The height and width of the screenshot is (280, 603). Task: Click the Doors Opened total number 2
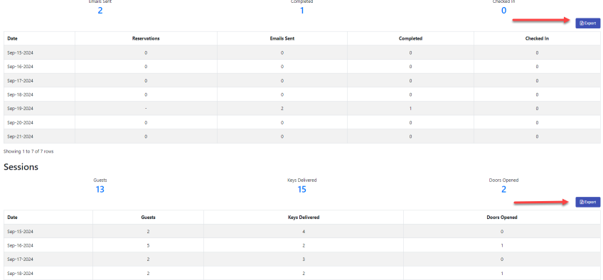(503, 189)
